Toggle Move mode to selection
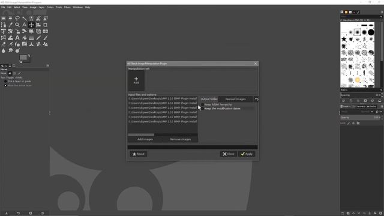 [x=14, y=73]
